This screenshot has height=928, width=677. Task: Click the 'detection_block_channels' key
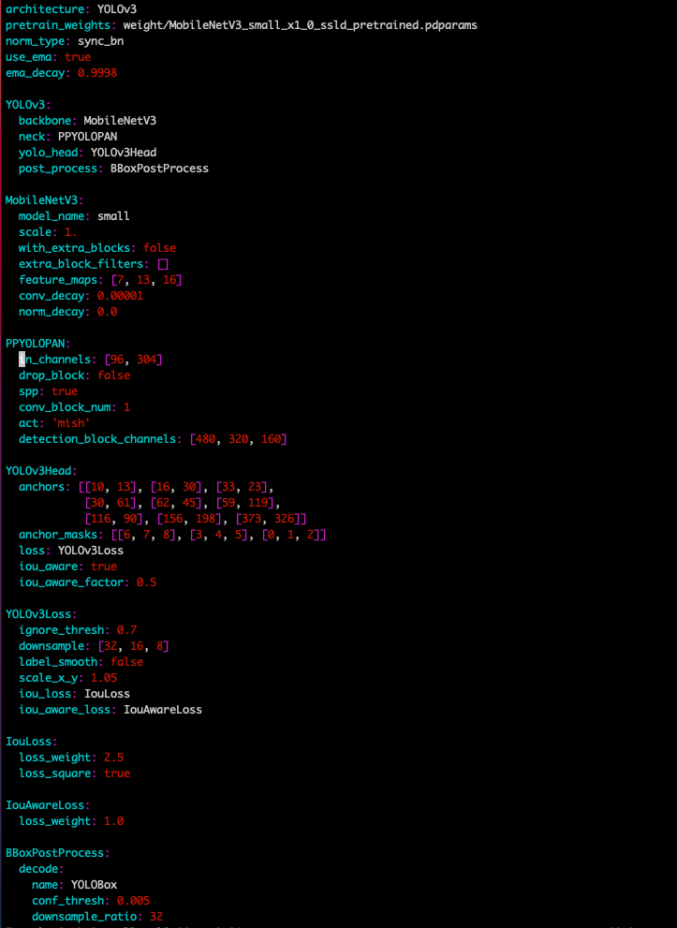point(97,439)
